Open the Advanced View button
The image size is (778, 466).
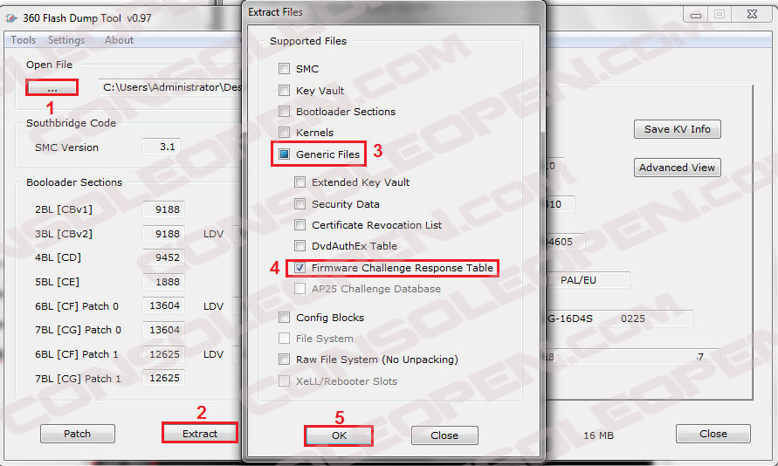[678, 168]
